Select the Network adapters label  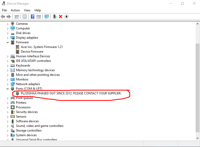click(x=28, y=84)
